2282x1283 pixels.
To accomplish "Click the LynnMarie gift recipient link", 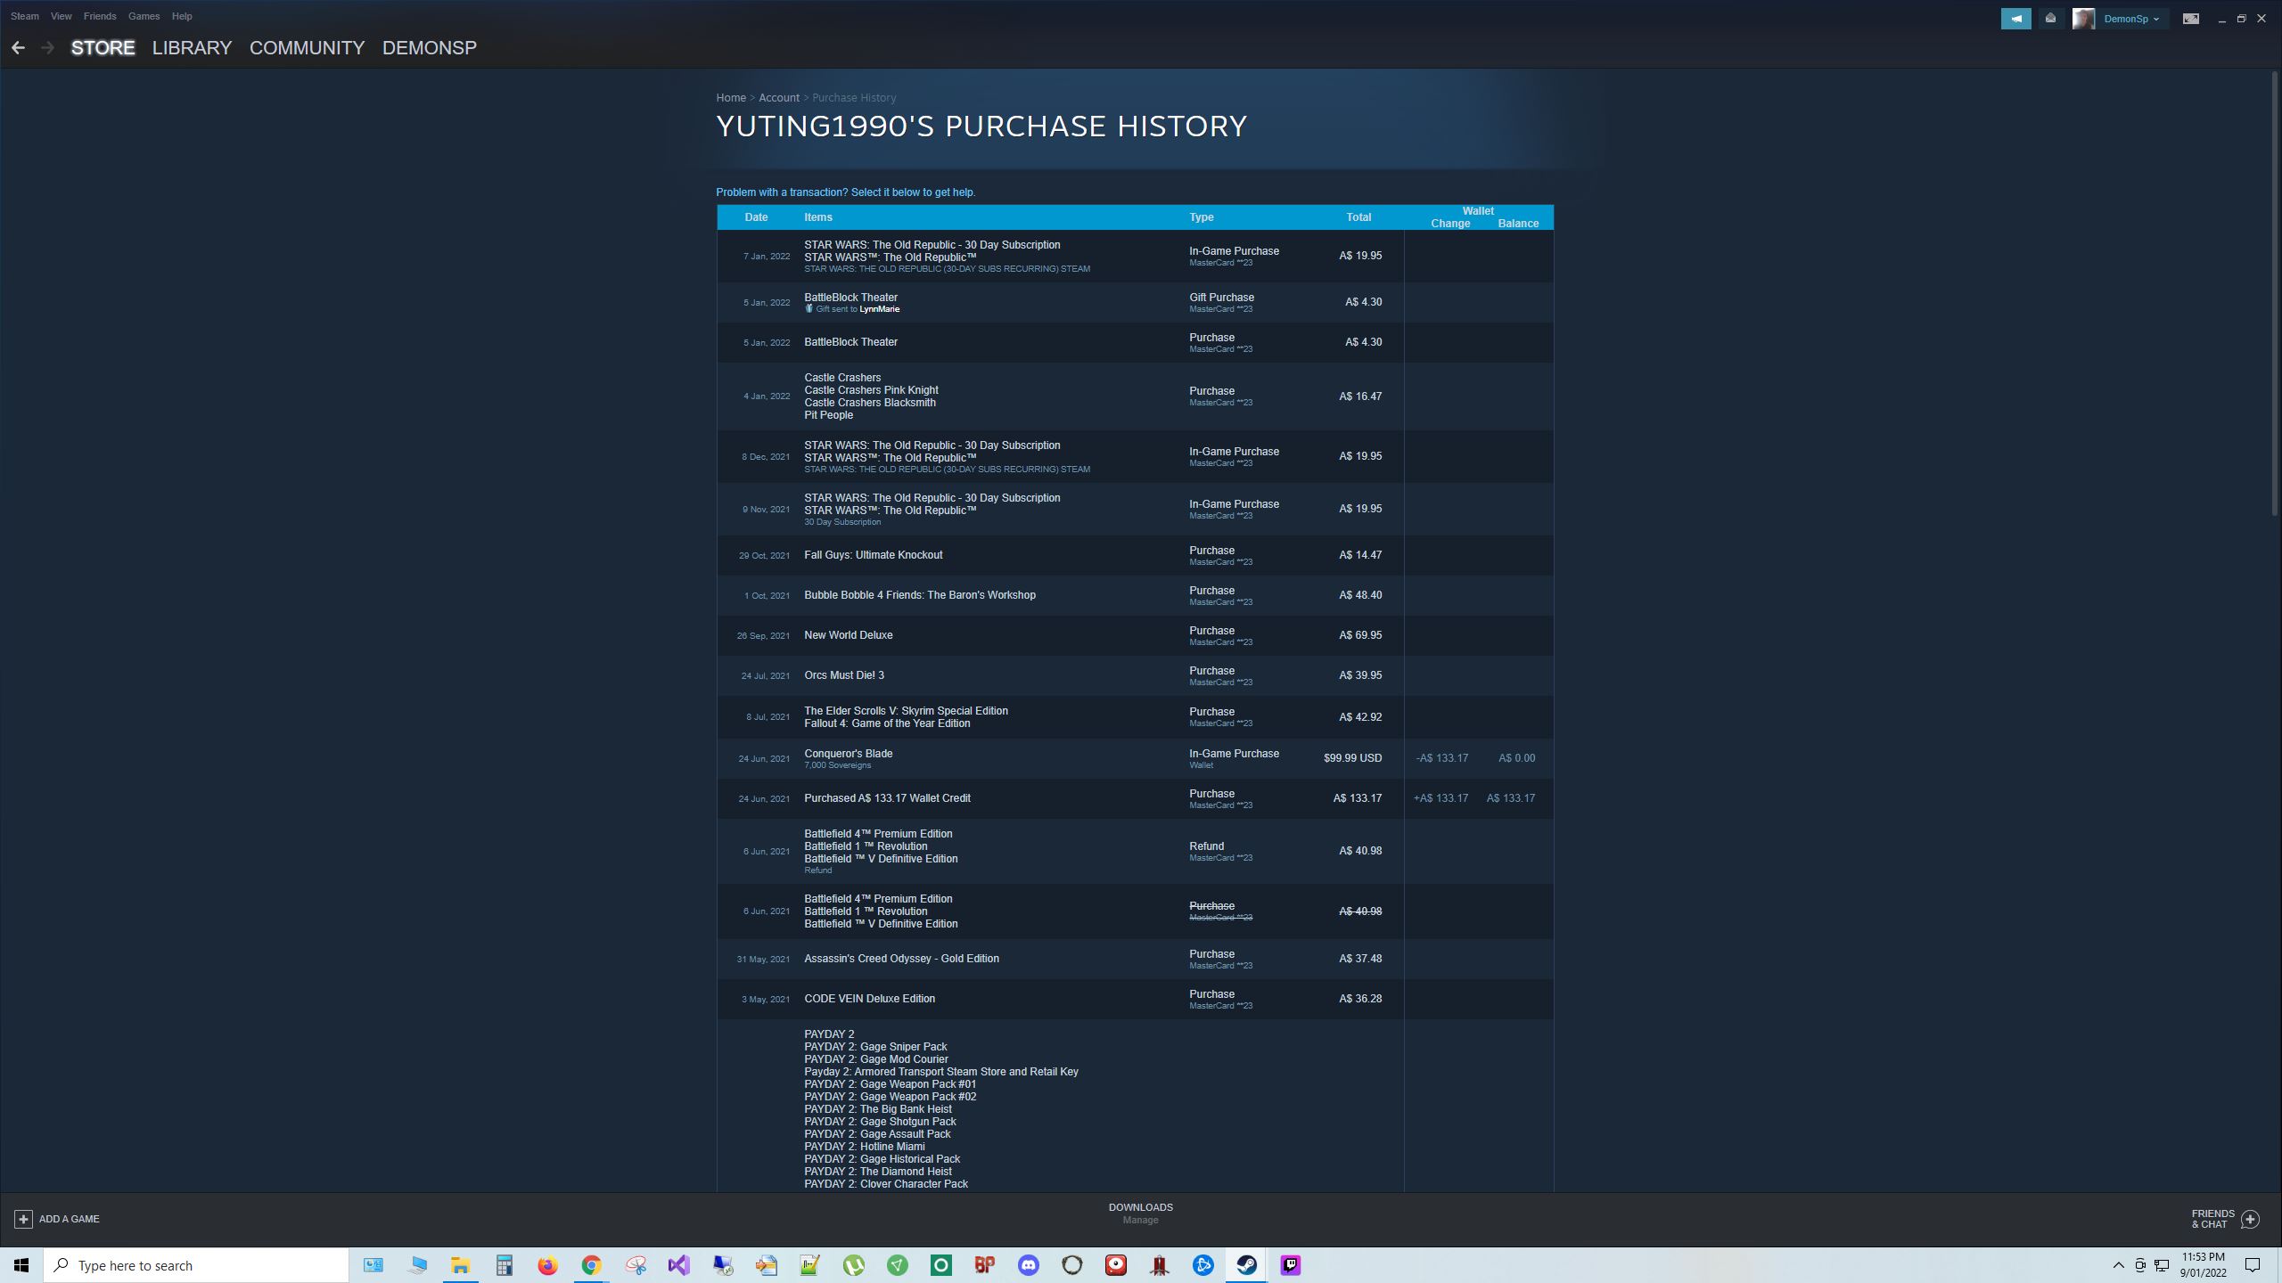I will pos(879,309).
